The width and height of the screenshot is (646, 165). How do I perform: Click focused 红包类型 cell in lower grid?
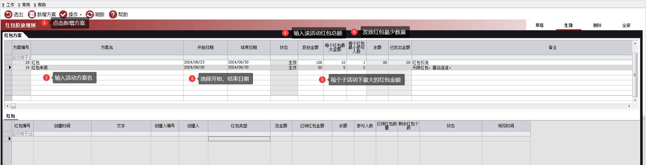point(239,139)
